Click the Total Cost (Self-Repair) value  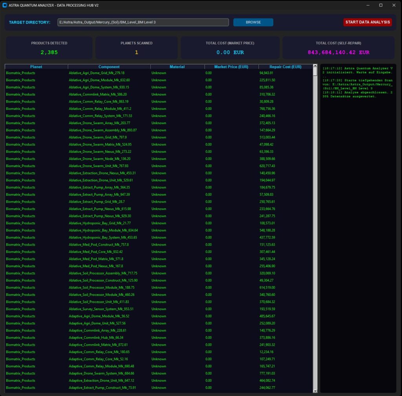point(338,52)
